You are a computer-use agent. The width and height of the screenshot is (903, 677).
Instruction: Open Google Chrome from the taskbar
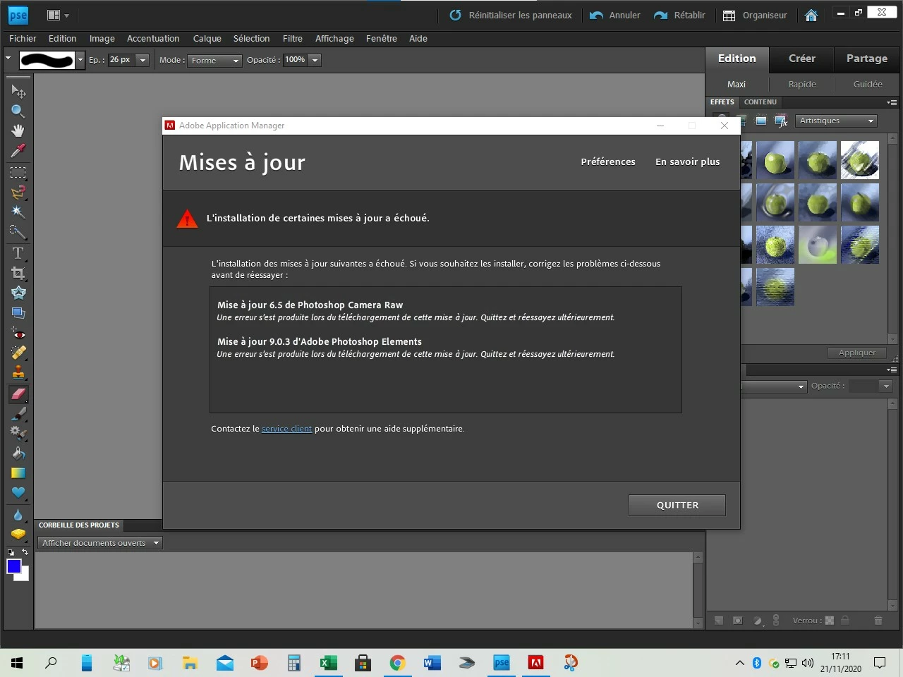[x=398, y=663]
